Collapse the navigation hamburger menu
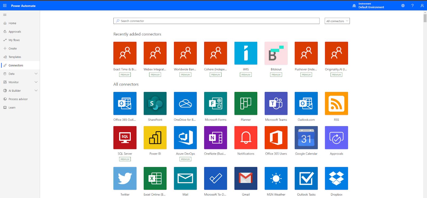 5,15
